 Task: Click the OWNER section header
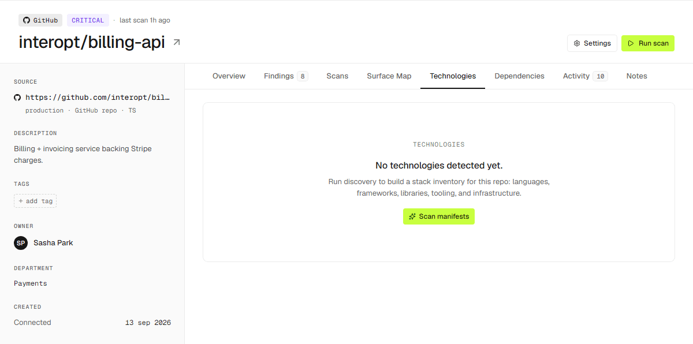click(x=24, y=226)
